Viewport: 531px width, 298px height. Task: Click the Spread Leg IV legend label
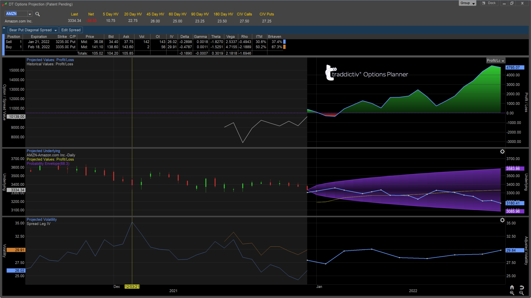[x=38, y=224]
